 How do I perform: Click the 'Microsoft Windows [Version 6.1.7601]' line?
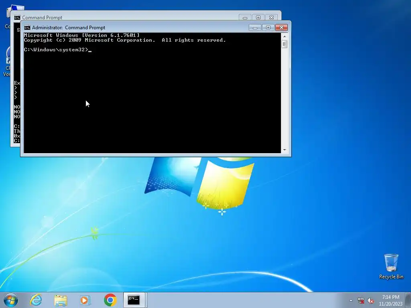click(82, 35)
